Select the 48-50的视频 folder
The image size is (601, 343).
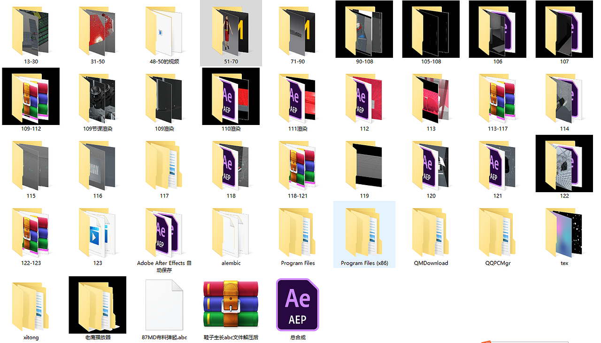coord(164,31)
